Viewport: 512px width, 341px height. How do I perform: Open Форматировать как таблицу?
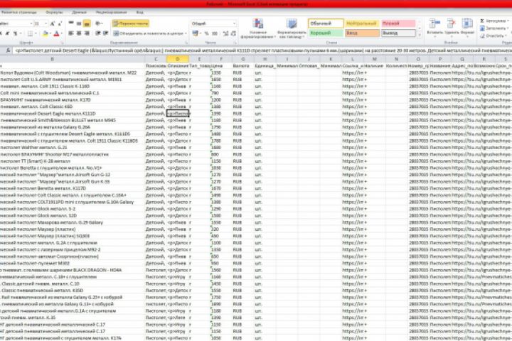coord(292,28)
